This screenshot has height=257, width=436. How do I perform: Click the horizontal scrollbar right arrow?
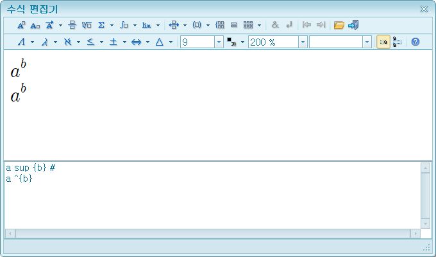415,233
